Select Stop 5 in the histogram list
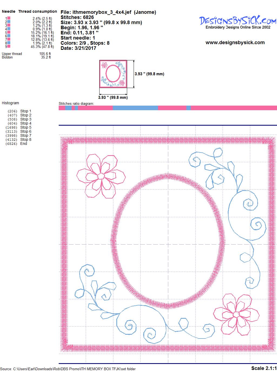 (x=26, y=127)
